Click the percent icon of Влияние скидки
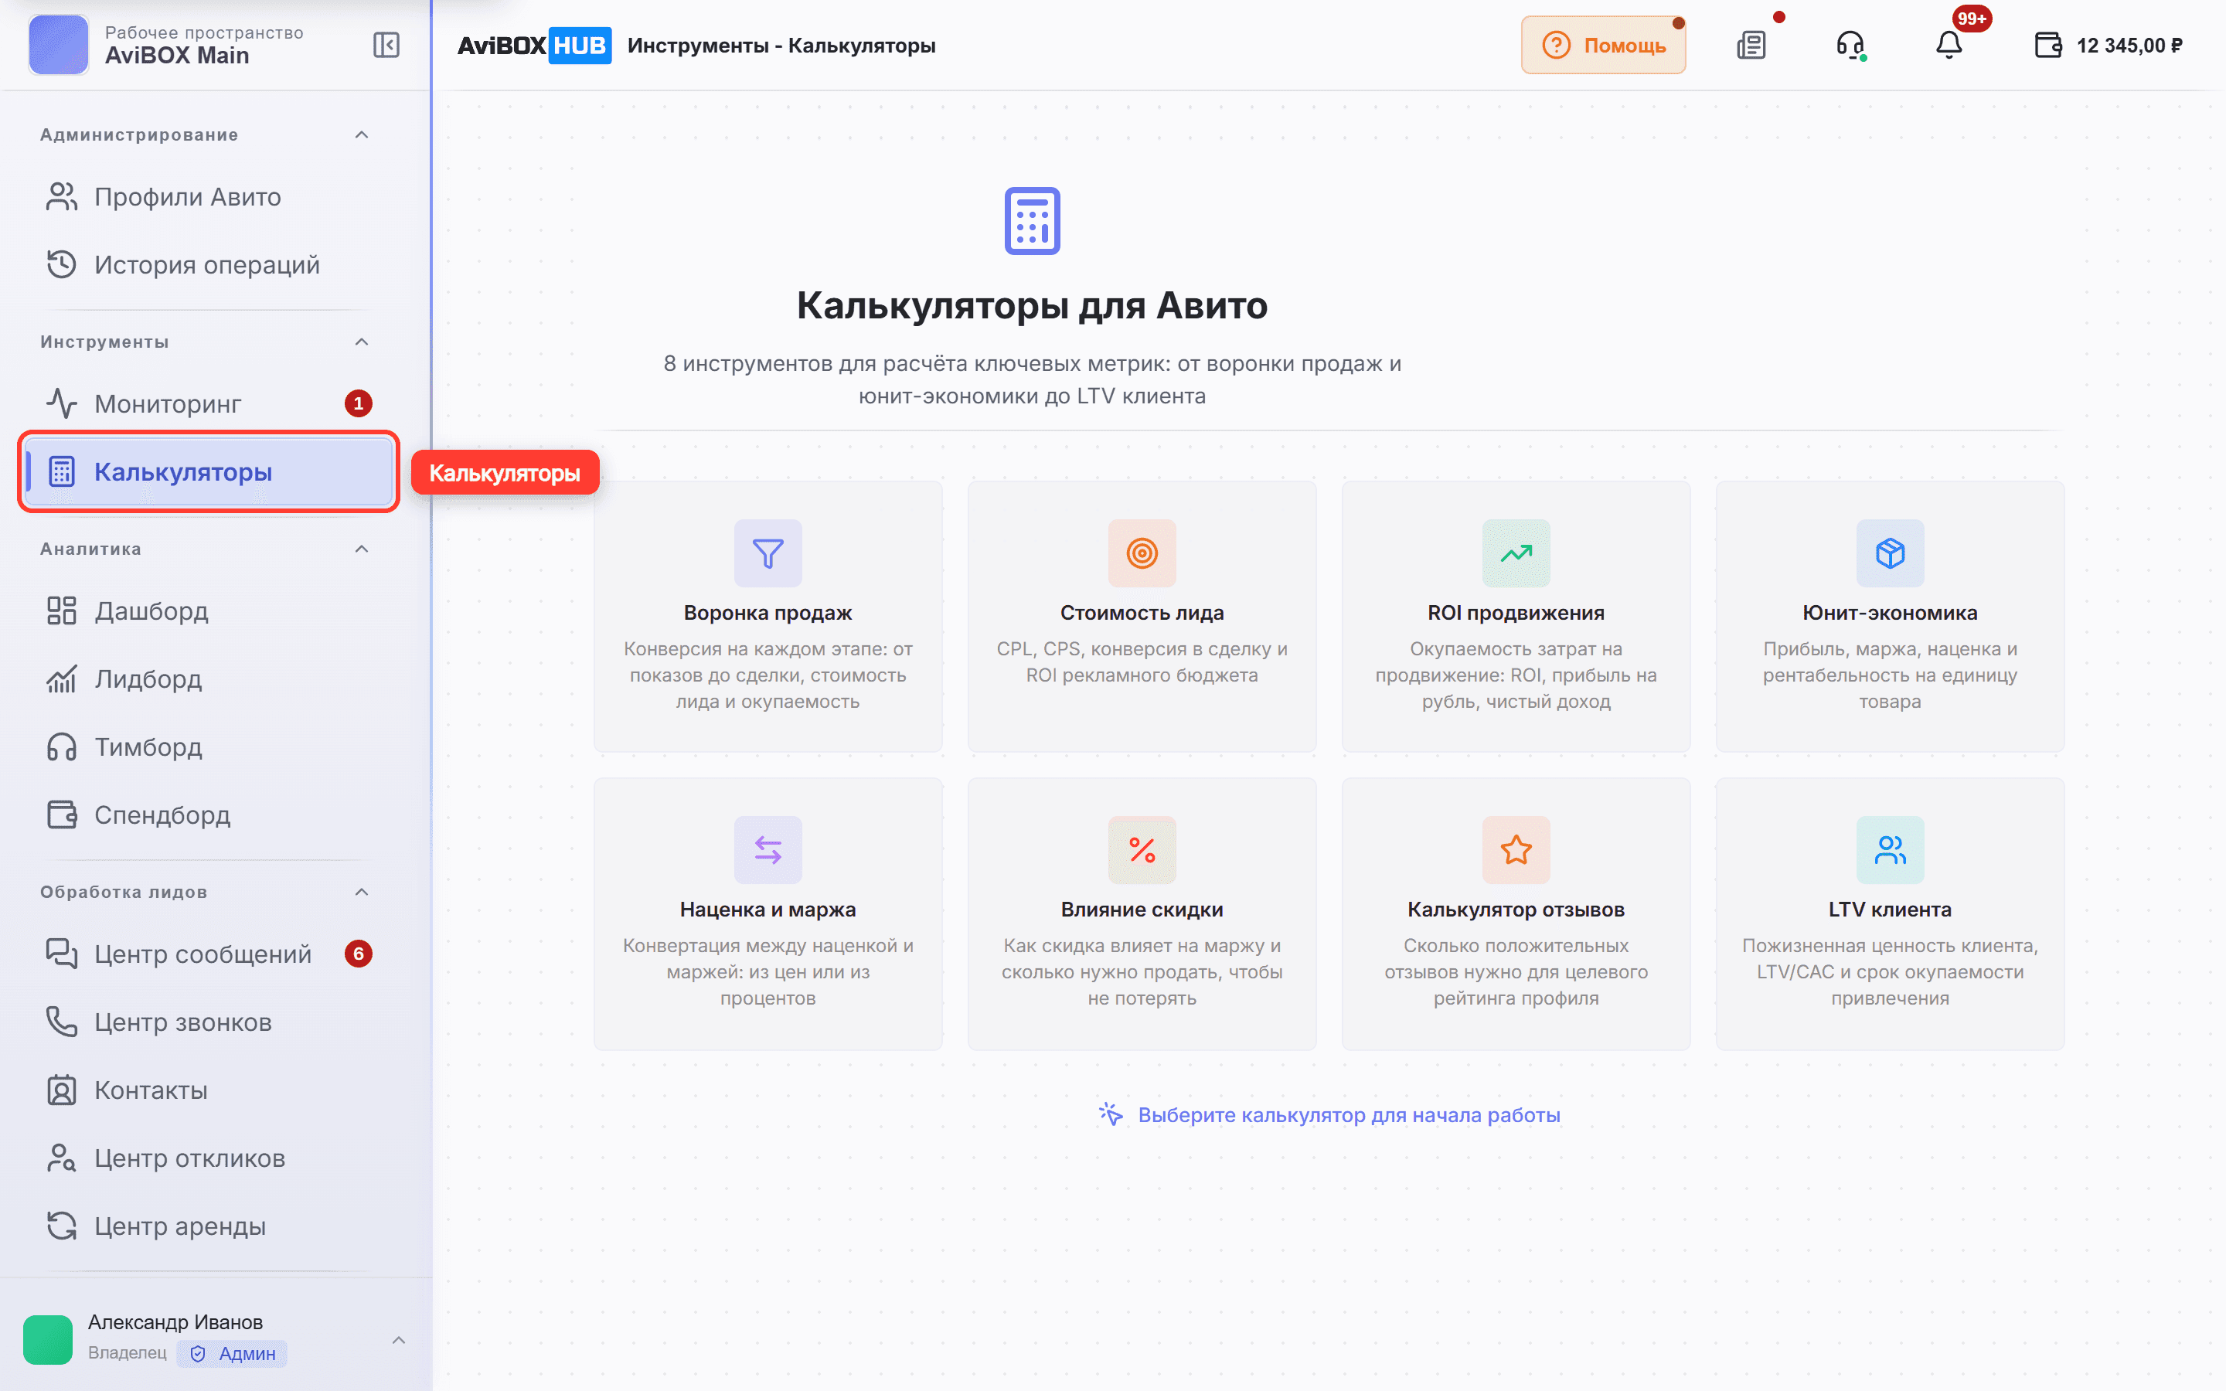2226x1391 pixels. point(1142,850)
